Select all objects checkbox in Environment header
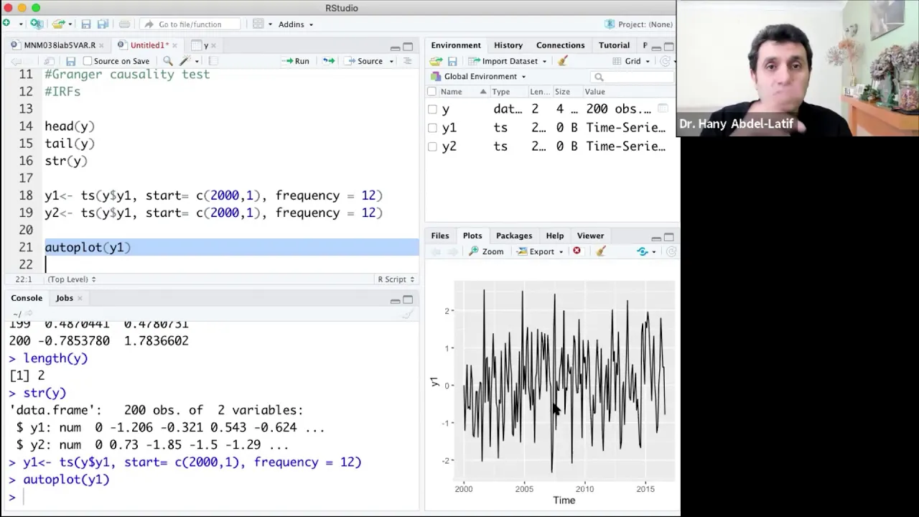Screen dimensions: 919x517 [431, 91]
